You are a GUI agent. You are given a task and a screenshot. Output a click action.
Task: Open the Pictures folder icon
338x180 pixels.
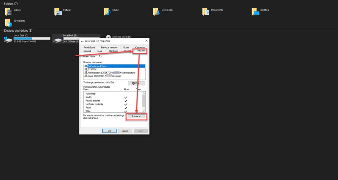(58, 12)
